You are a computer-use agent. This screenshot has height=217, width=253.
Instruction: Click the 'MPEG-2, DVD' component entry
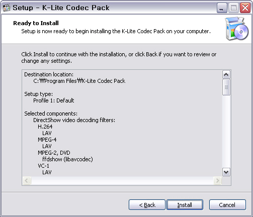[54, 153]
